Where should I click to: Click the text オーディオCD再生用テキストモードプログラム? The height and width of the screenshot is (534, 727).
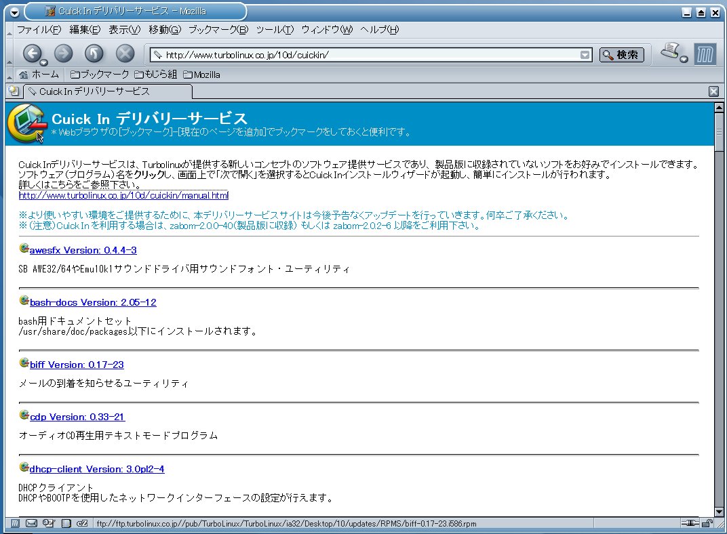tap(118, 435)
